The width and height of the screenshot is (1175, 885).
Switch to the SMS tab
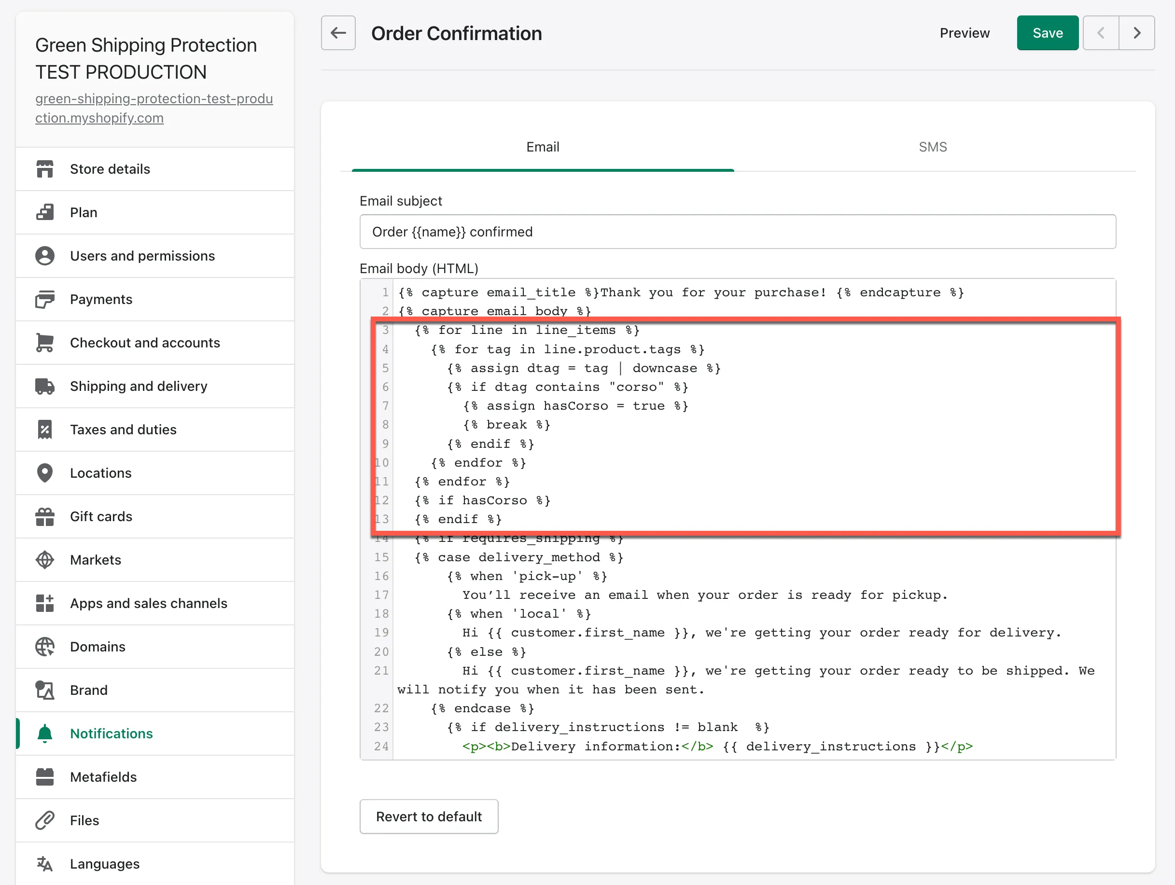click(x=933, y=147)
